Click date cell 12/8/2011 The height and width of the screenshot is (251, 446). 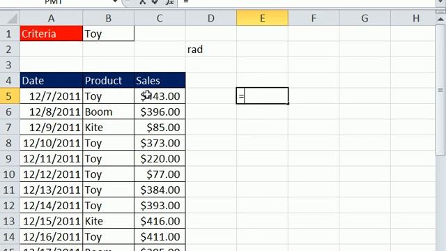point(51,112)
